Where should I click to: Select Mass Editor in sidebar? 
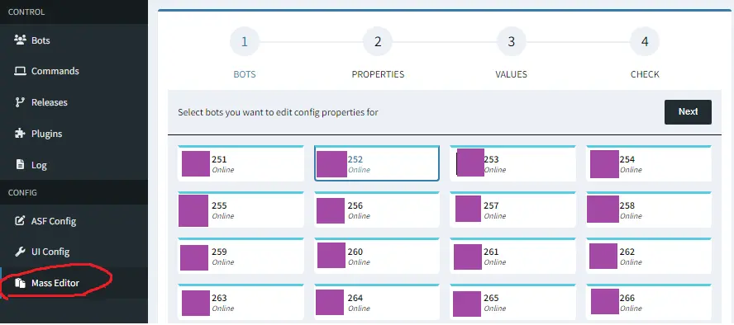pyautogui.click(x=74, y=283)
